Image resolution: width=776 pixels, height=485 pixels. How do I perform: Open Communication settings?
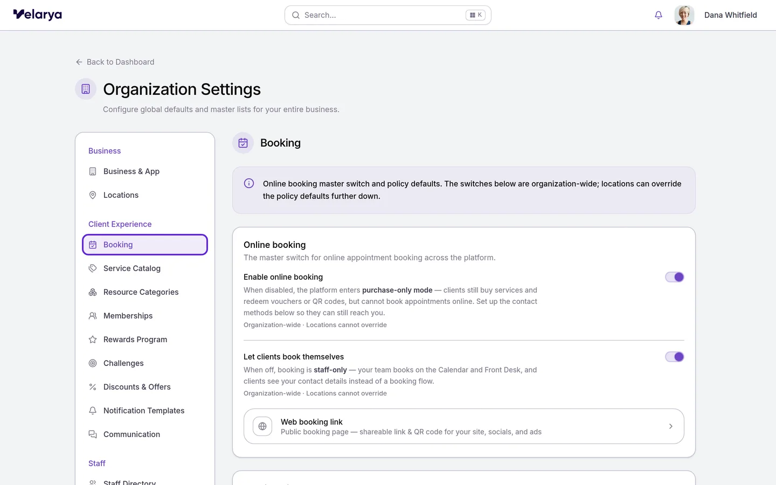[x=145, y=434]
